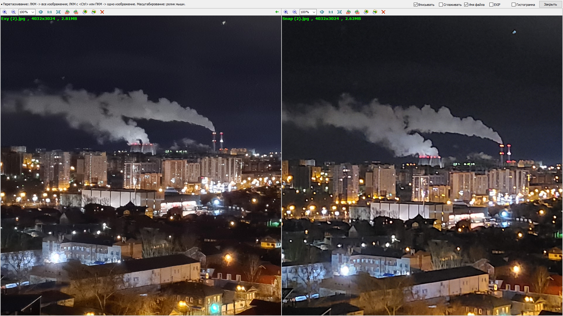Enable the EXIF checkbox

point(491,4)
